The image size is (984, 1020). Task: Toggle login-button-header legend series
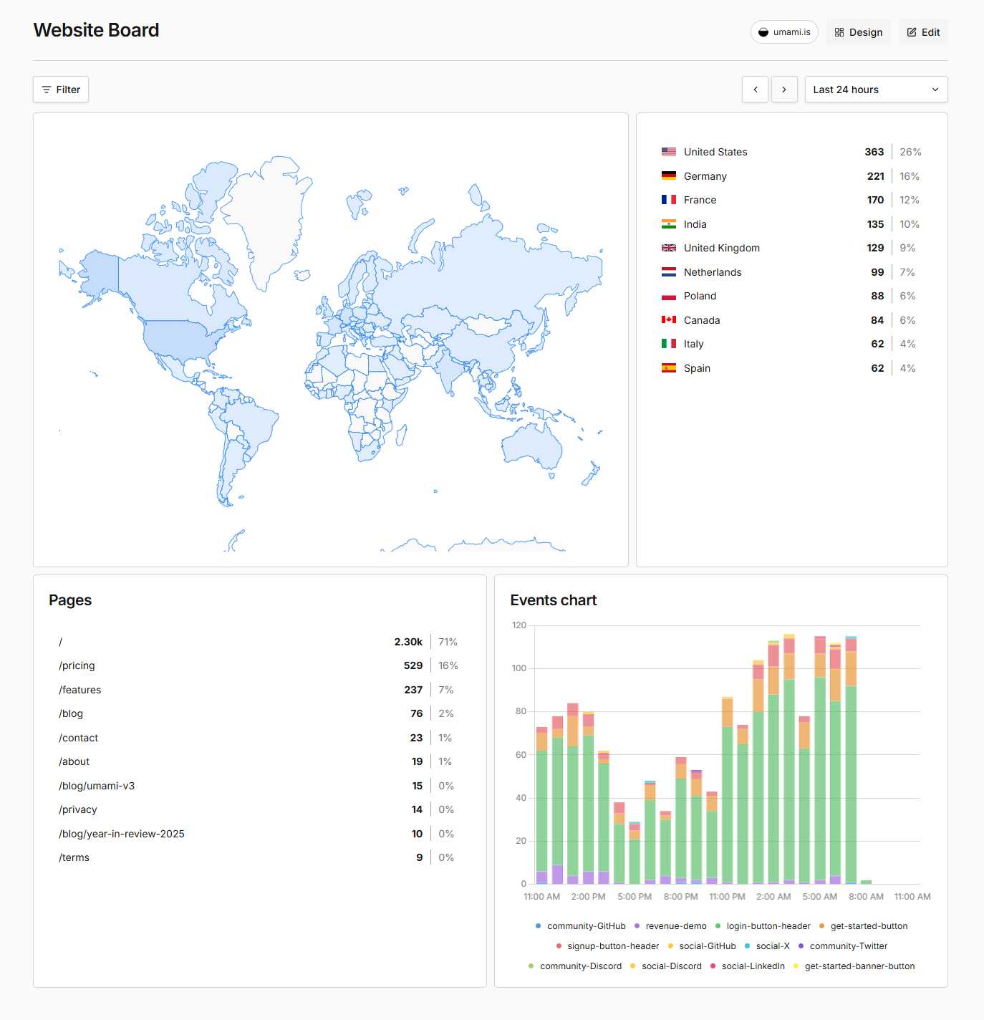tap(768, 926)
